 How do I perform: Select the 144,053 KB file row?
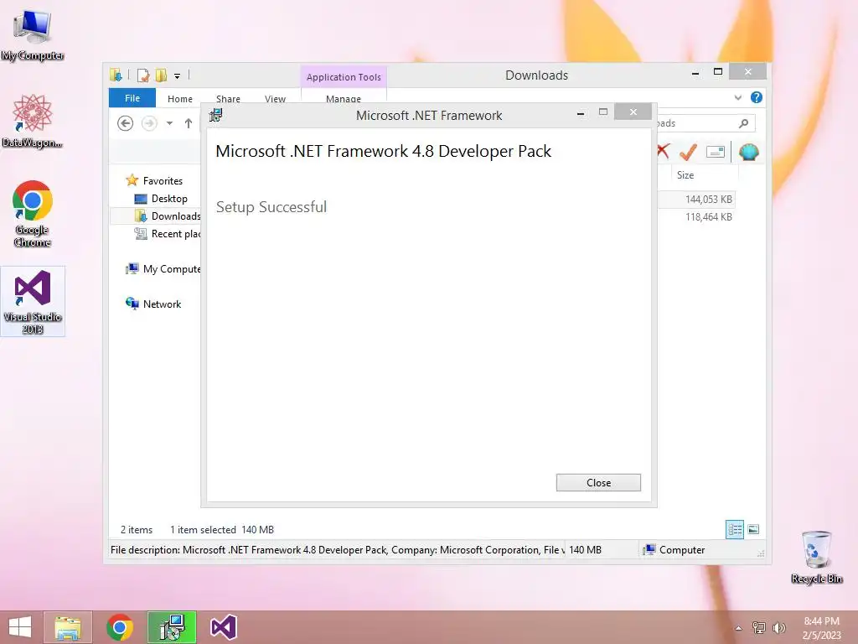tap(696, 200)
